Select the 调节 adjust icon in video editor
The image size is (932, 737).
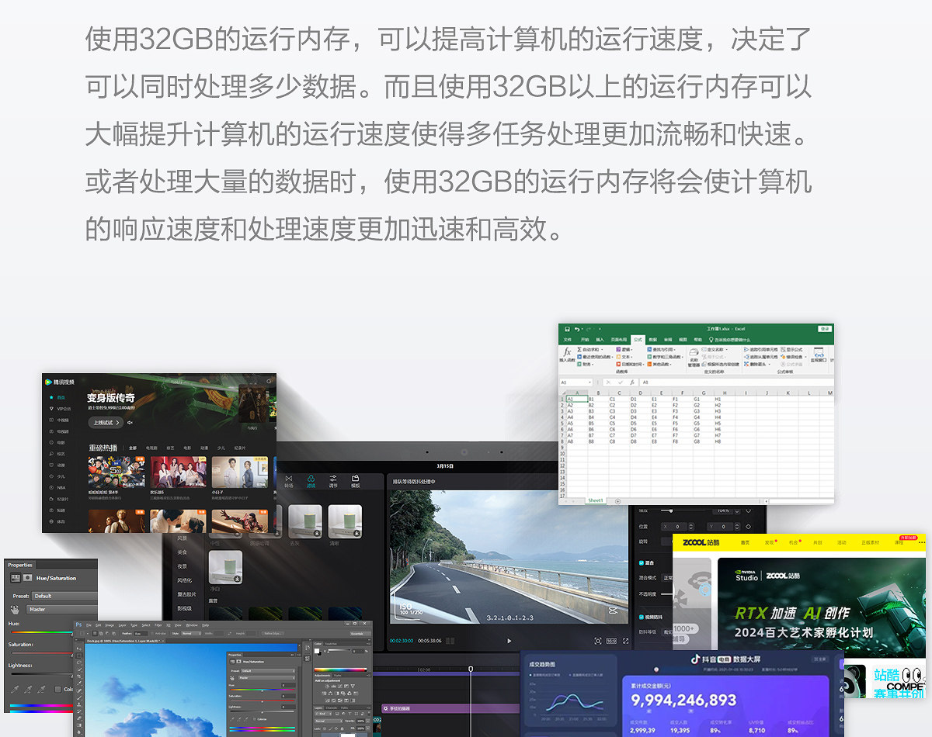tap(333, 478)
